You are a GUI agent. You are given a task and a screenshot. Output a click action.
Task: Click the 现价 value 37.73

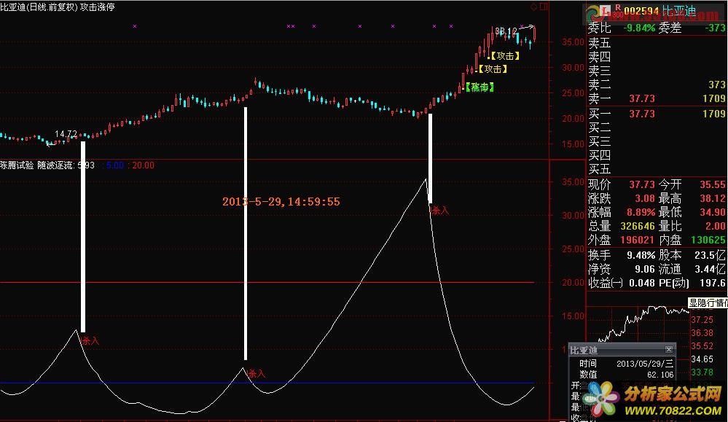pyautogui.click(x=642, y=184)
